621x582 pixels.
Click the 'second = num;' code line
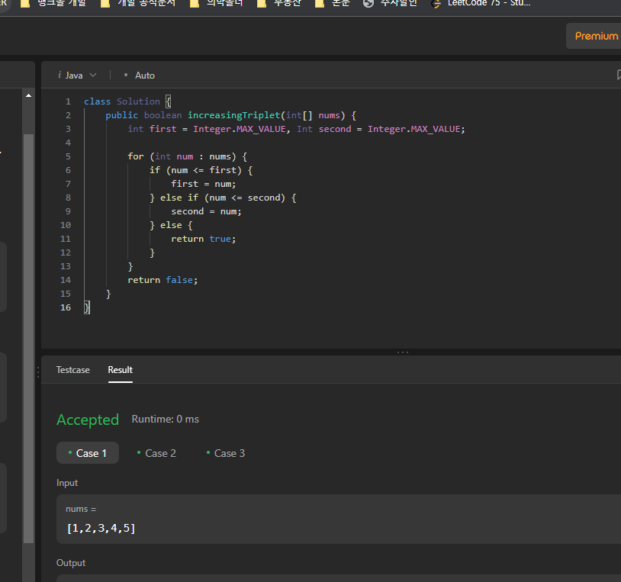pos(206,211)
